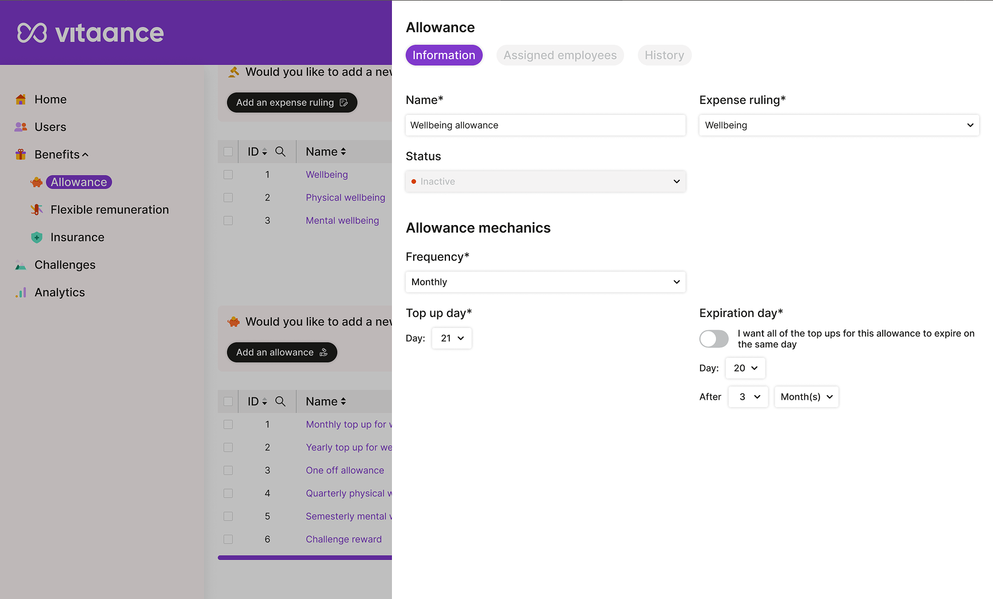The width and height of the screenshot is (993, 599).
Task: Enable top ups expiring on the same day
Action: coord(714,339)
